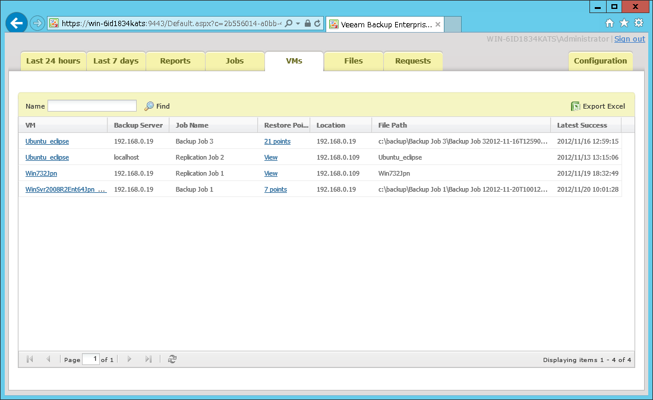Open Ubuntu_eclipse VM link for Backup Job 3

point(47,141)
